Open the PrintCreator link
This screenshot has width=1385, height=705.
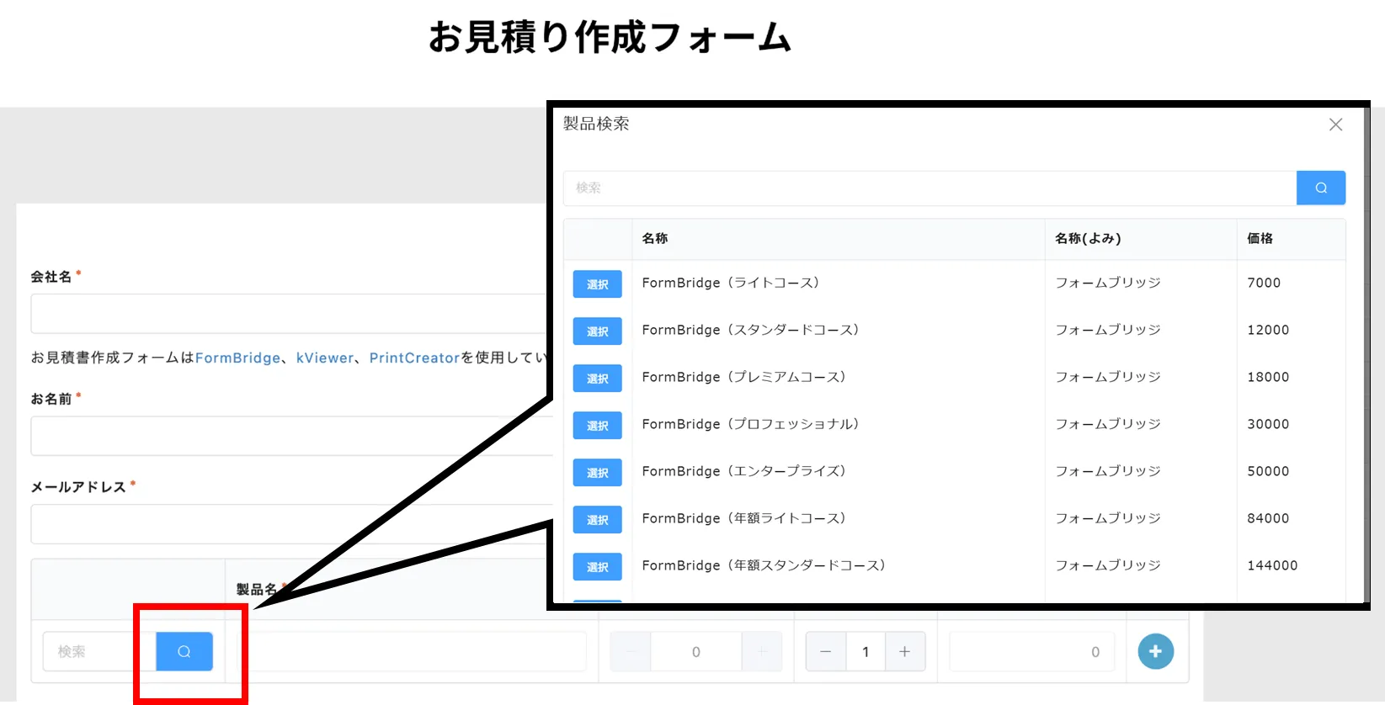[414, 358]
